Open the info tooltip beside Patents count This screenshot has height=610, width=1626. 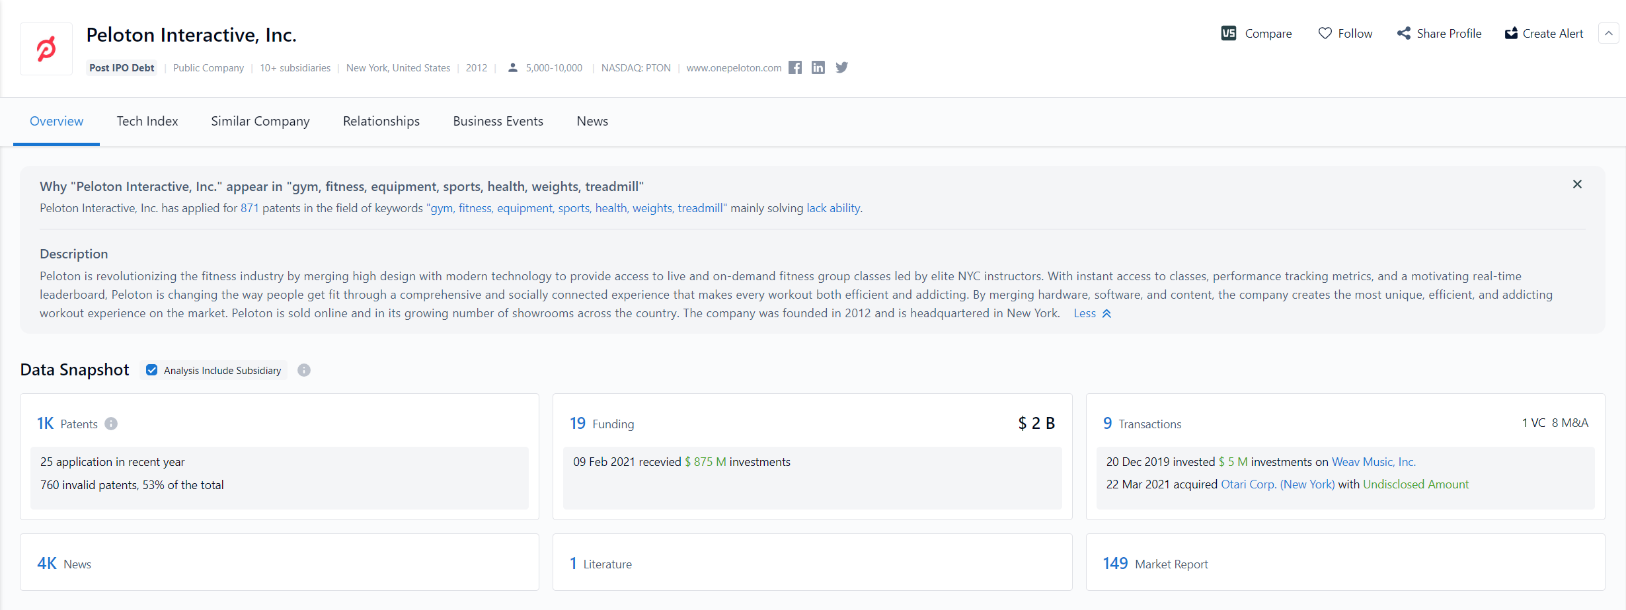click(110, 424)
